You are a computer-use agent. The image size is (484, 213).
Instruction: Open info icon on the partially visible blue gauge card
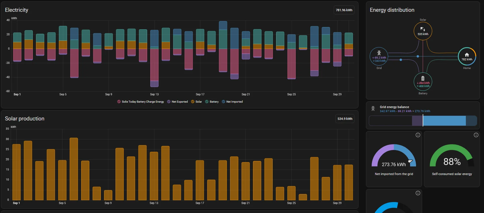click(418, 193)
